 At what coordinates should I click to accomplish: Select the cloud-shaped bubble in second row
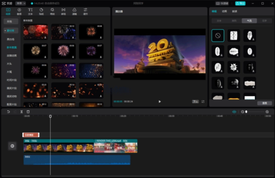(x=234, y=52)
